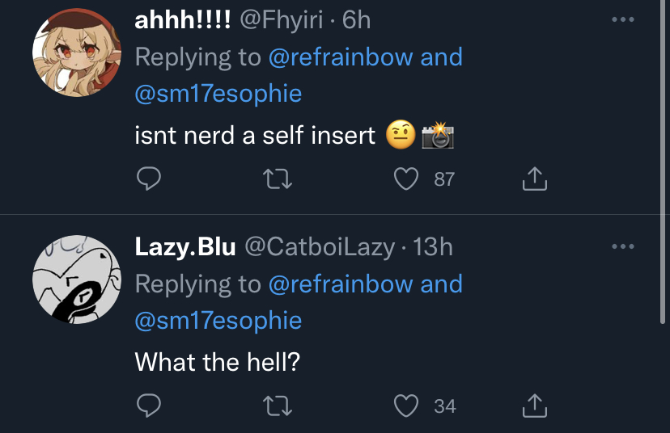Open the Lazy.Blu display name
Screen dimensions: 670x433
tap(185, 247)
